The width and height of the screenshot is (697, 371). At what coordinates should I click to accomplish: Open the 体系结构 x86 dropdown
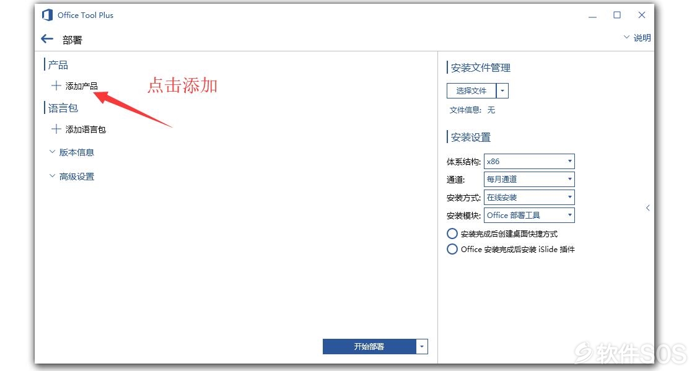click(529, 161)
